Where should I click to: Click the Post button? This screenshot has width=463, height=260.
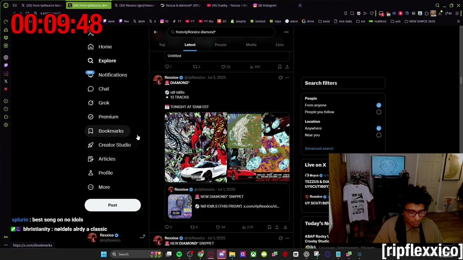[x=112, y=205]
